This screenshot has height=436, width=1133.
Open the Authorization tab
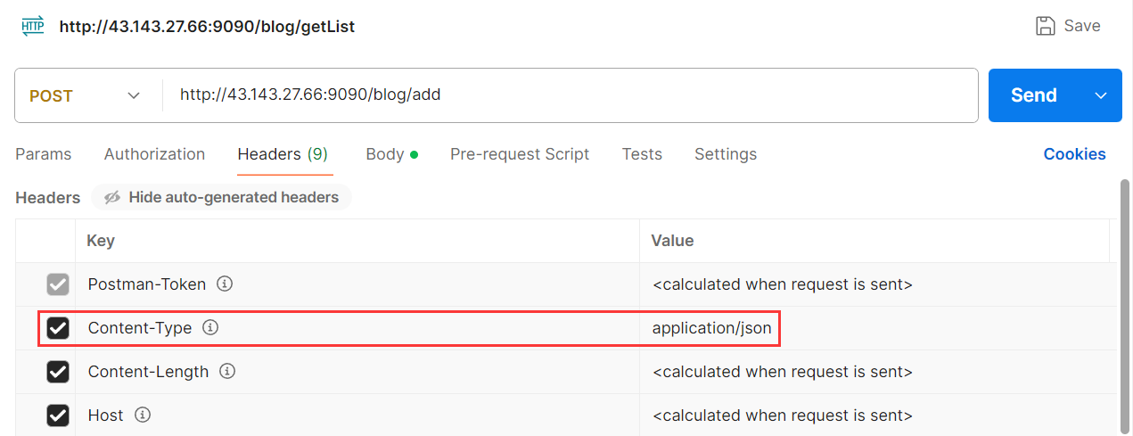pyautogui.click(x=154, y=154)
